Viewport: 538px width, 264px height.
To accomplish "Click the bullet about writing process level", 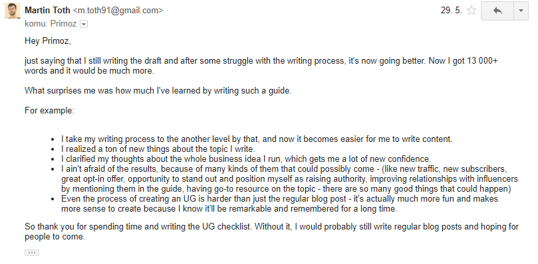I will coord(257,139).
